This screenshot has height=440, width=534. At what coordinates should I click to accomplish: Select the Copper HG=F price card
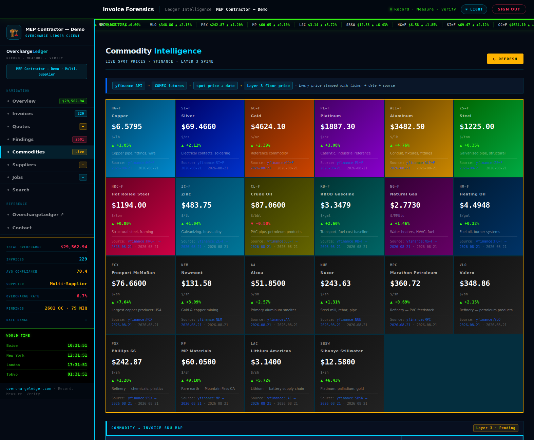click(x=140, y=138)
